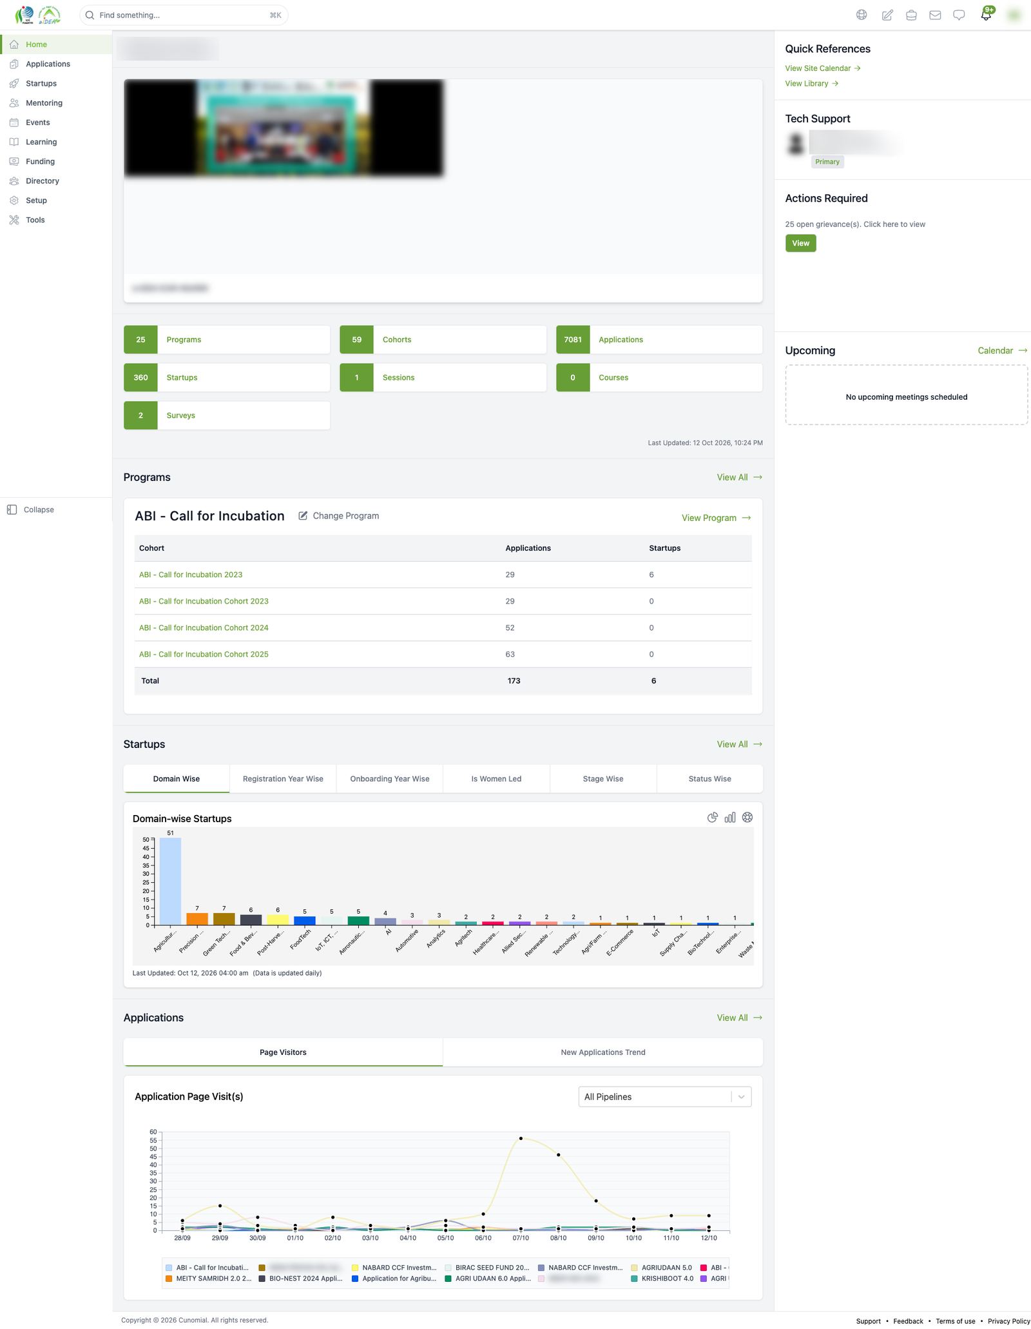Click View All next to Startups
The width and height of the screenshot is (1031, 1329).
click(740, 744)
